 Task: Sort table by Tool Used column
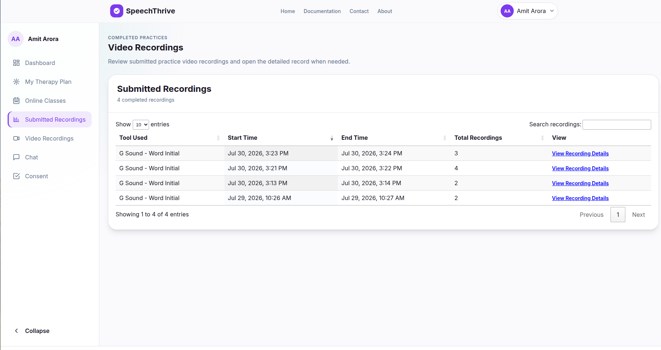pos(169,138)
